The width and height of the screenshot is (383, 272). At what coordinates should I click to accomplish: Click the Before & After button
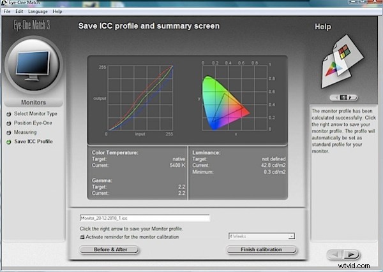coord(109,250)
